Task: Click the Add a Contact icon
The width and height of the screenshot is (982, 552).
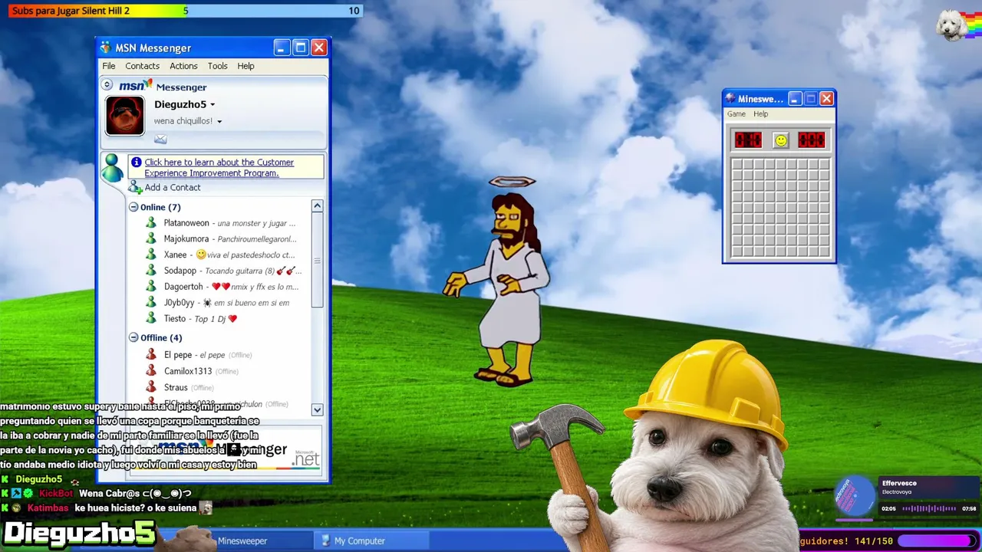Action: [135, 187]
